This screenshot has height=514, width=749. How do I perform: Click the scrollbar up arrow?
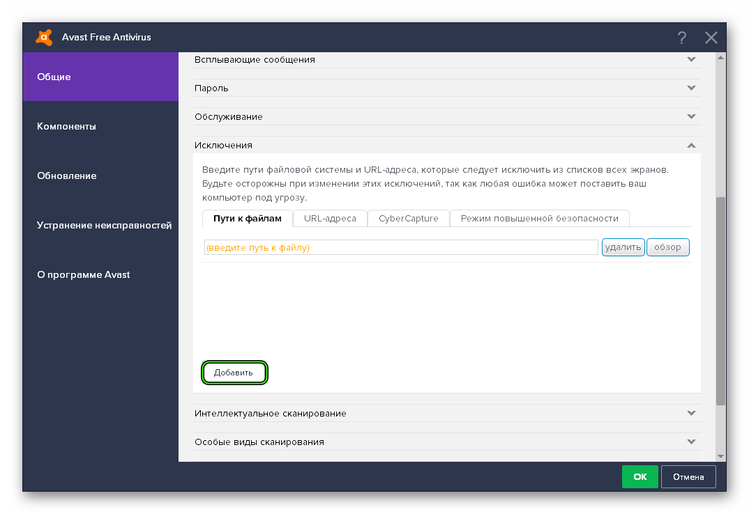point(721,58)
